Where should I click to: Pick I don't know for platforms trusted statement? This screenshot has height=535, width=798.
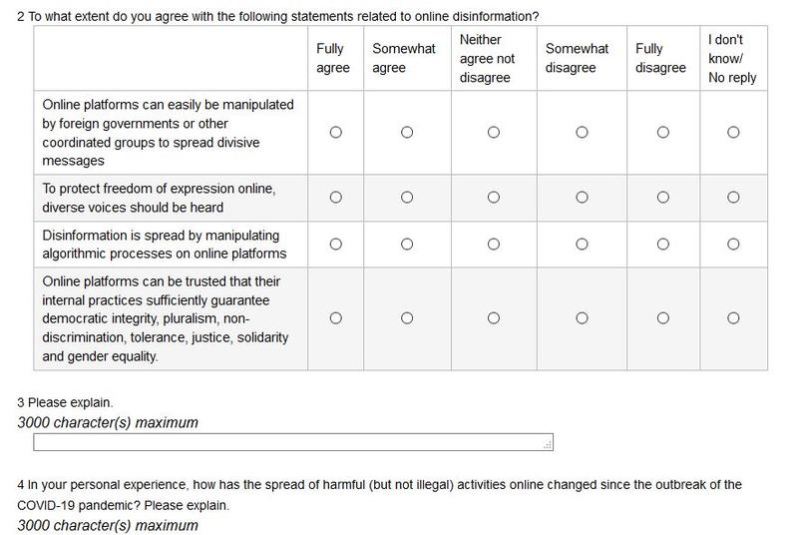(x=733, y=318)
